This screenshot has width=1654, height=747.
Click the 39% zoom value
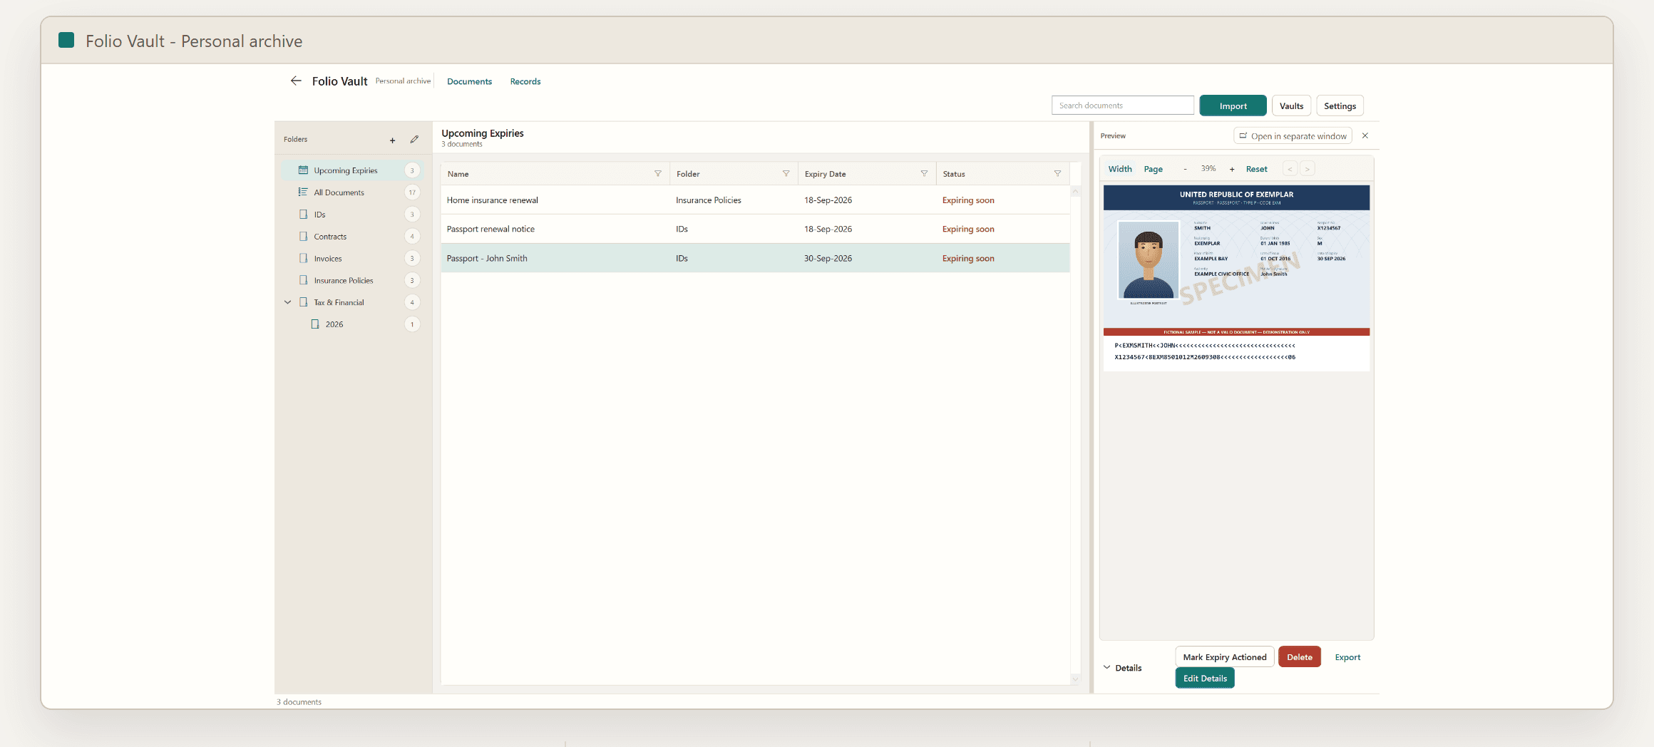click(x=1208, y=169)
